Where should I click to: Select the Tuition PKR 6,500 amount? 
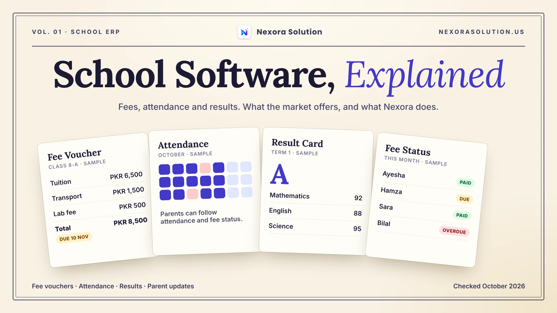click(126, 175)
